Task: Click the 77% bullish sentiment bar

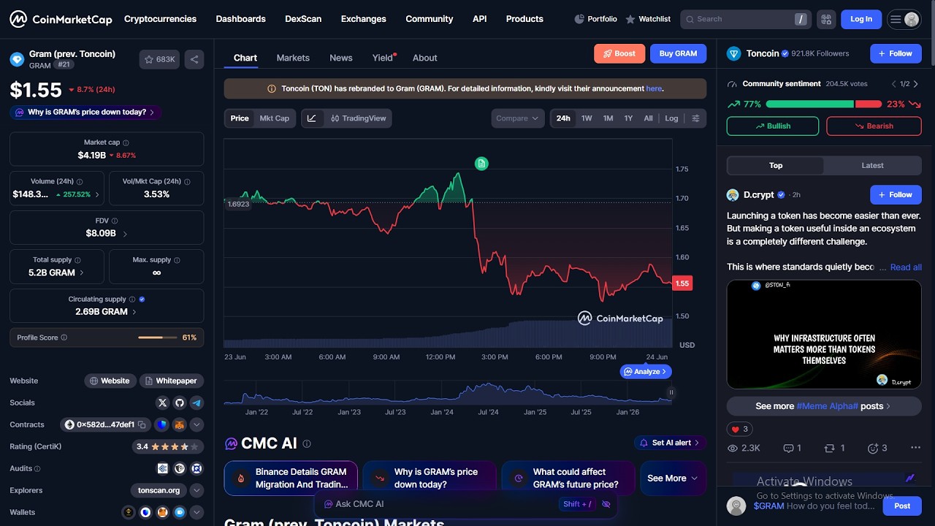Action: 809,104
